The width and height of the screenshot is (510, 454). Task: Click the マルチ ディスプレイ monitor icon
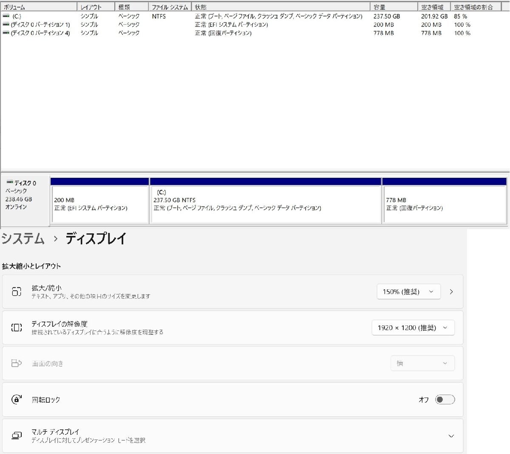(16, 435)
